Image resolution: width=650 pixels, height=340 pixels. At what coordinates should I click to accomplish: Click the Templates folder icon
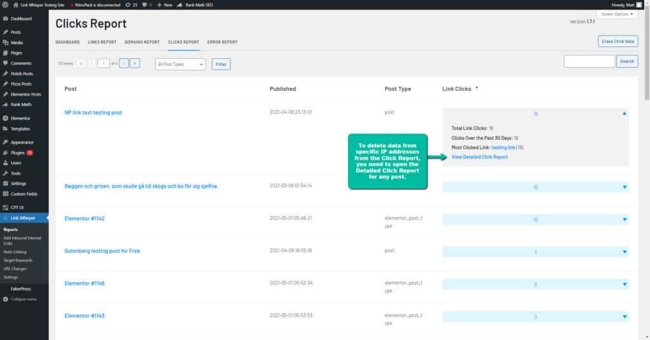point(5,129)
